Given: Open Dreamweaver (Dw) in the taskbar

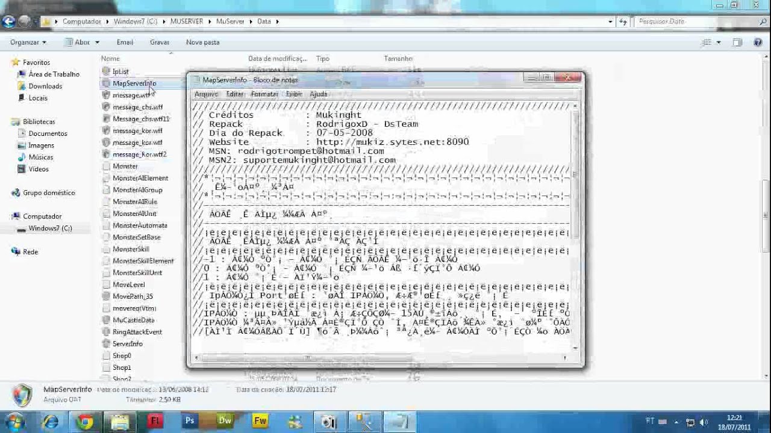Looking at the screenshot, I should click(x=225, y=422).
